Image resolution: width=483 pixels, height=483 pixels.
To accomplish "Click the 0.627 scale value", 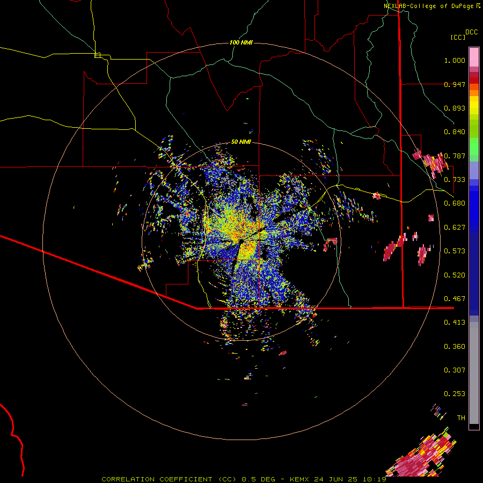I will click(455, 228).
